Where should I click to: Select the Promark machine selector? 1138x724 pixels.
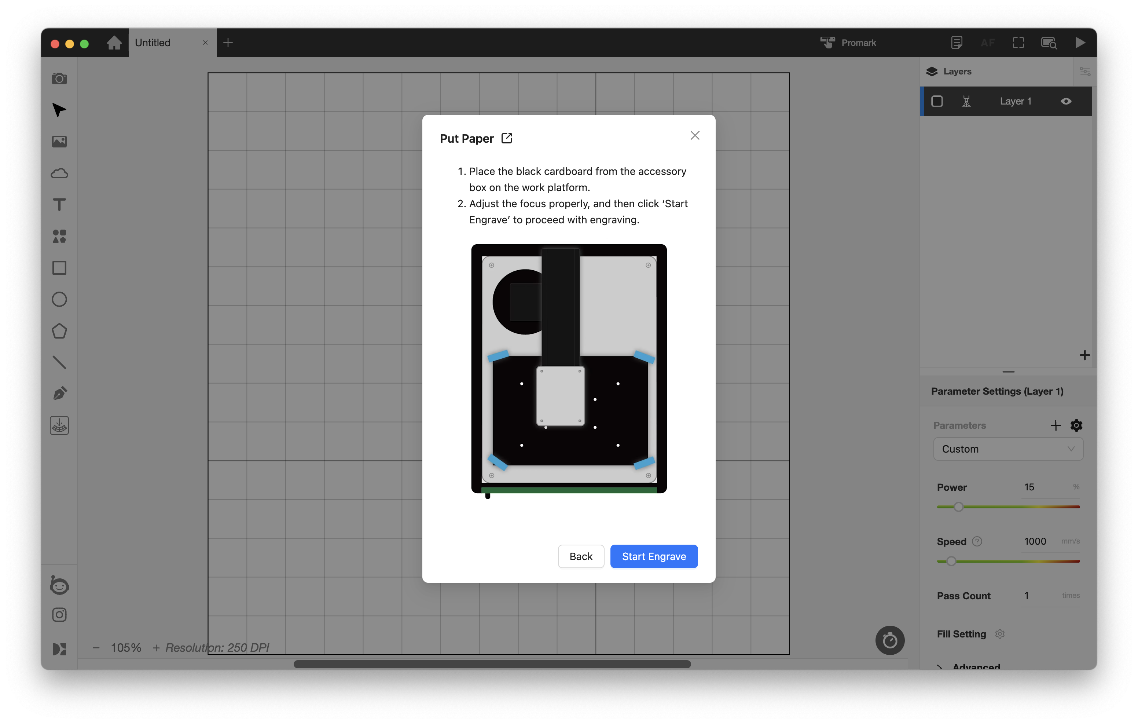848,43
